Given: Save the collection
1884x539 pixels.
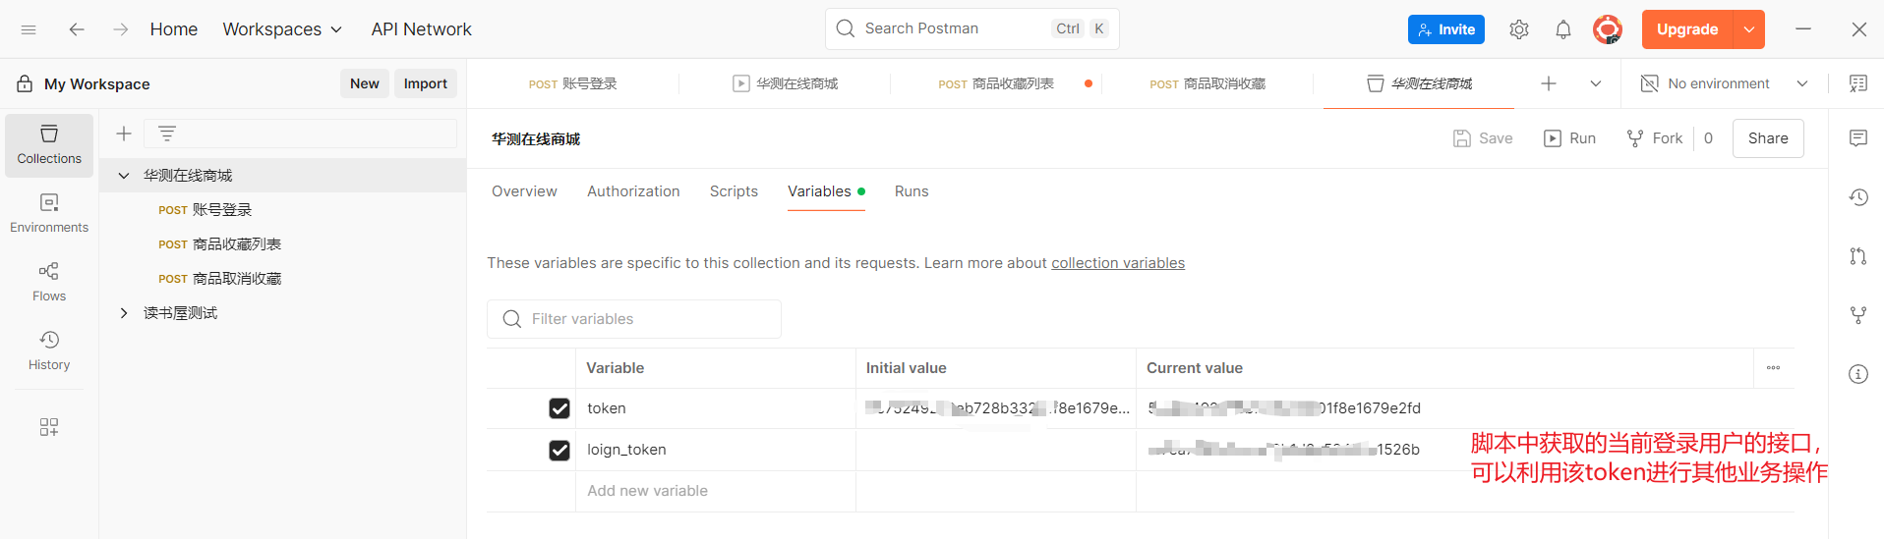Looking at the screenshot, I should pos(1483,138).
